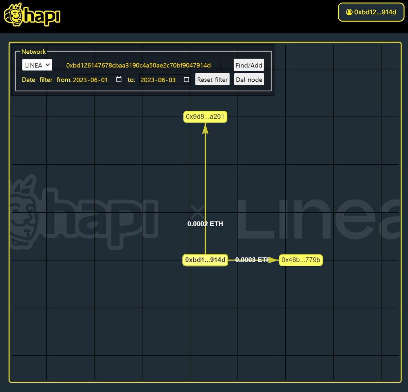Viewport: 408px width, 392px height.
Task: Select the 0x46b...779b node on the graph
Action: (301, 260)
